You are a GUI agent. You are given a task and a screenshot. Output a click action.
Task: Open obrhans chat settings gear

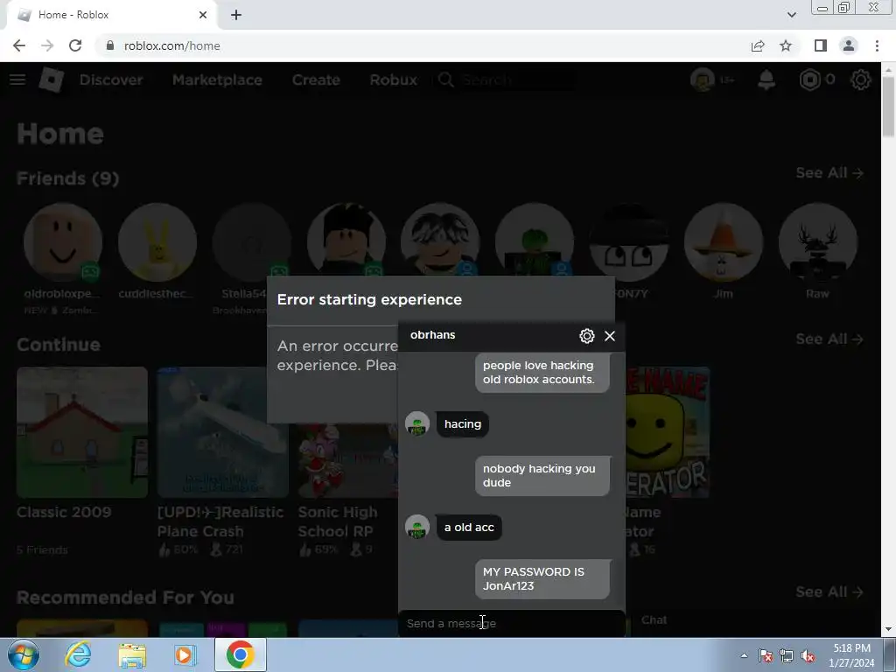click(587, 336)
